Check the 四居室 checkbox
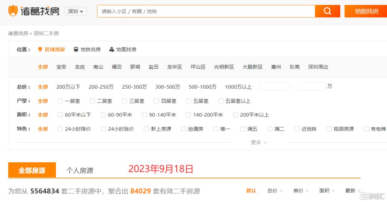This screenshot has height=202, width=387. [157, 101]
